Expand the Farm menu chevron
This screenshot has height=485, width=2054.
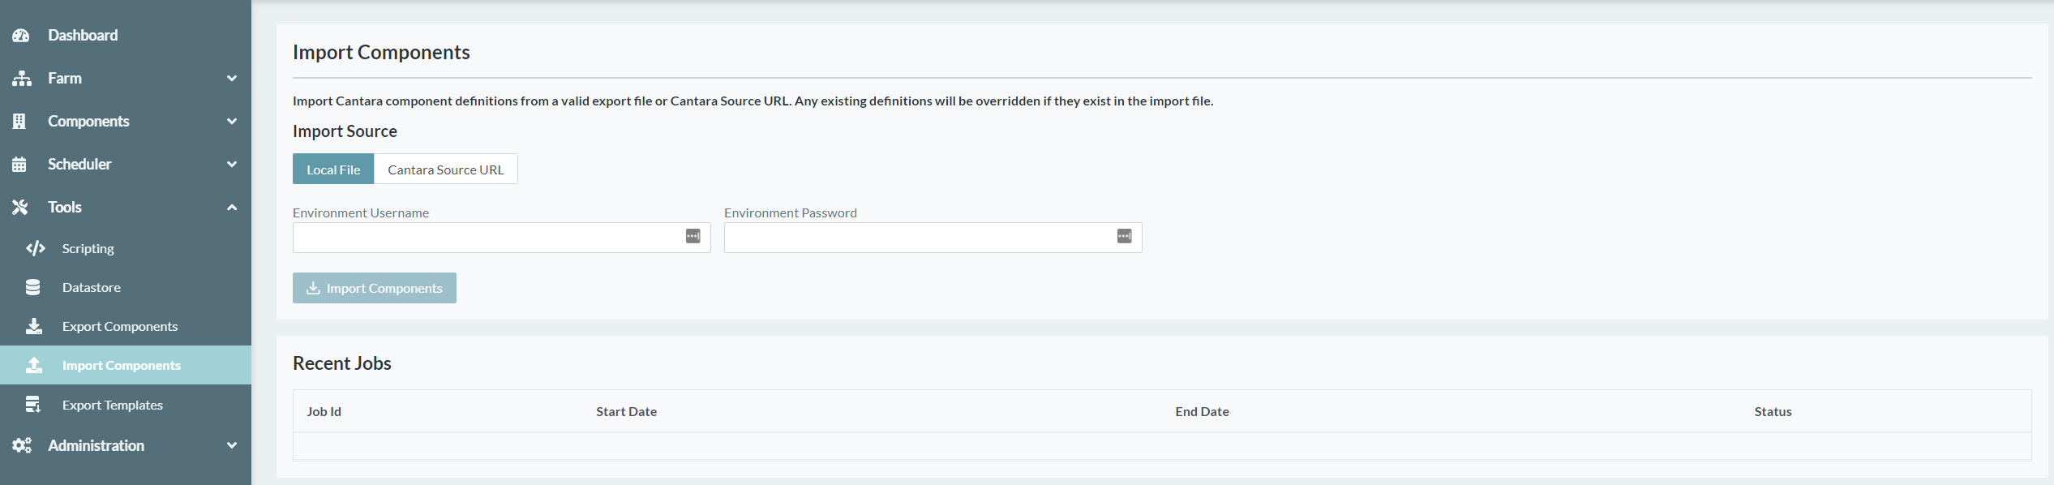[232, 79]
